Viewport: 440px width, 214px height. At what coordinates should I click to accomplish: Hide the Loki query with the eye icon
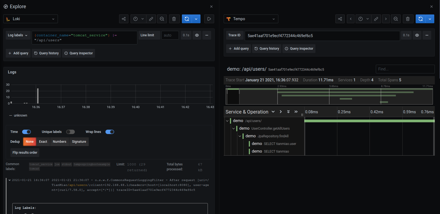[x=197, y=35]
